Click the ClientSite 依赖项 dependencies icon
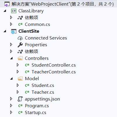The image size is (117, 117). point(20,52)
